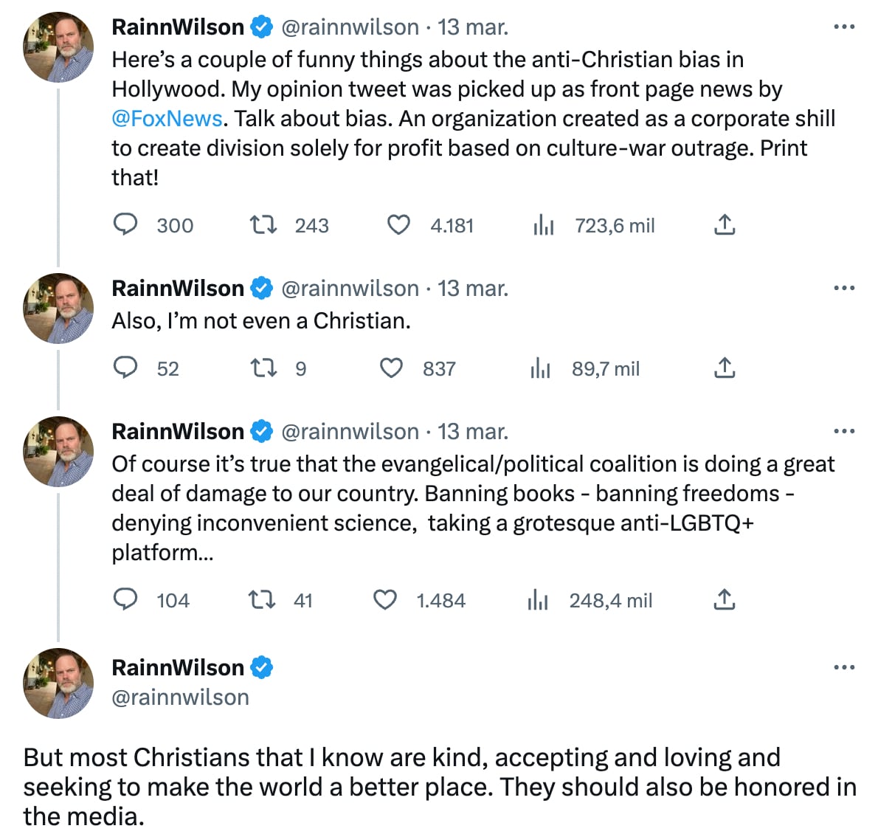This screenshot has height=837, width=878.
Task: Open the RainnWilson name on second tweet
Action: tap(178, 289)
